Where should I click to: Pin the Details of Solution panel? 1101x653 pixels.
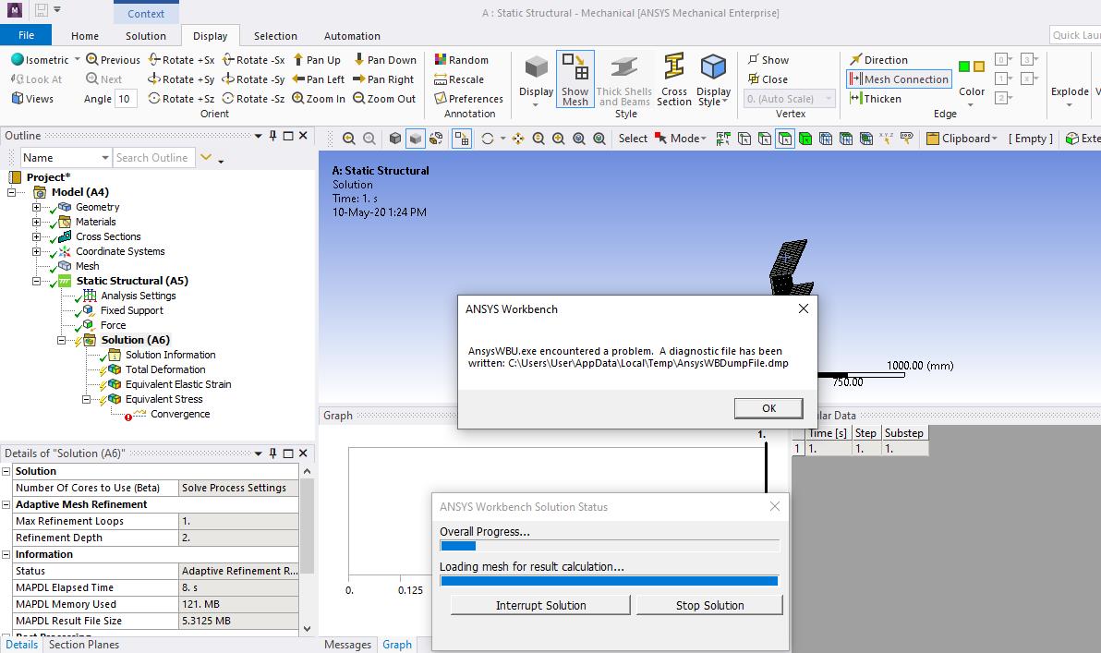pos(273,453)
